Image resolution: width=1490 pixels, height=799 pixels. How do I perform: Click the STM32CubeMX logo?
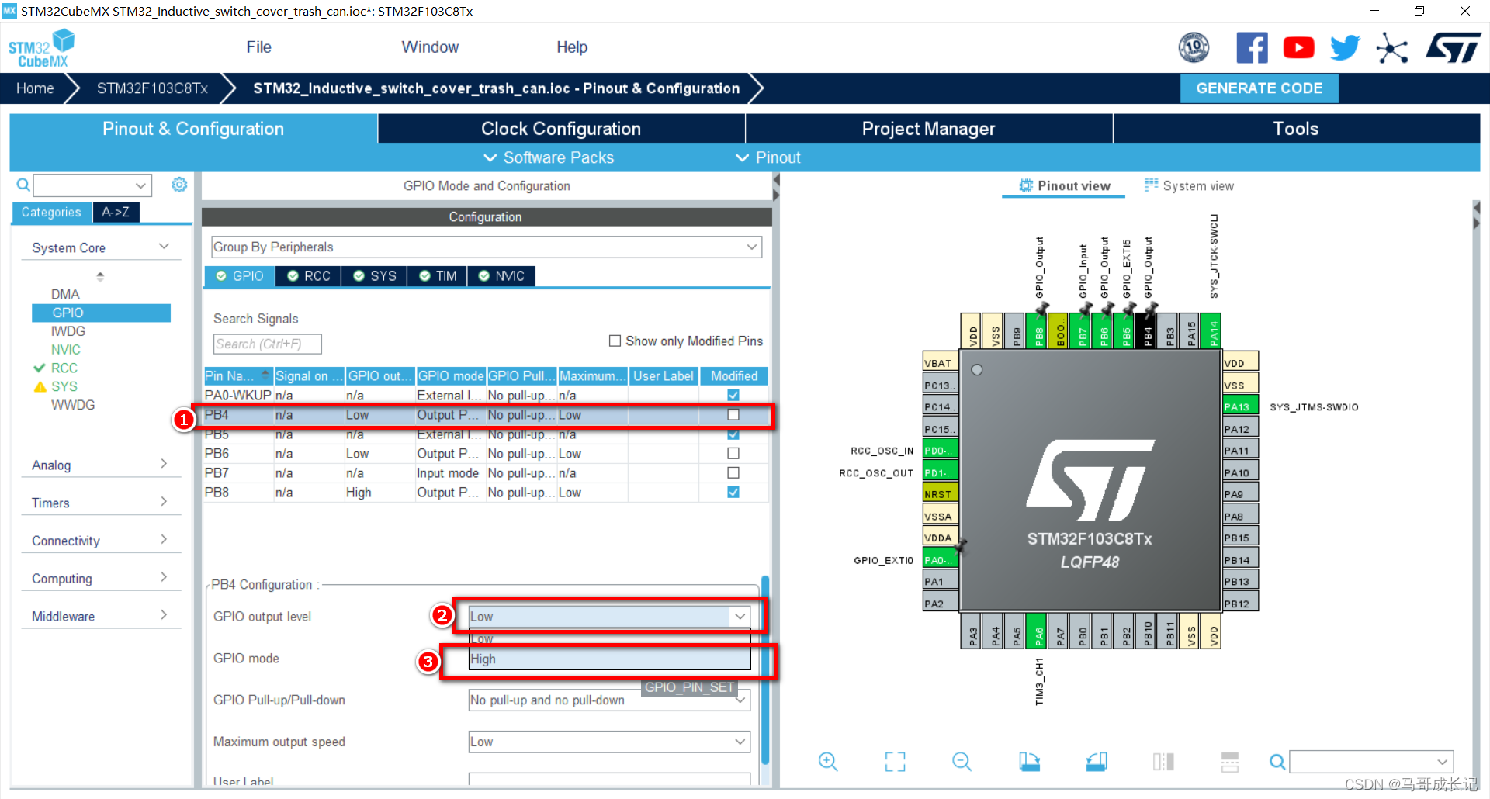(42, 48)
